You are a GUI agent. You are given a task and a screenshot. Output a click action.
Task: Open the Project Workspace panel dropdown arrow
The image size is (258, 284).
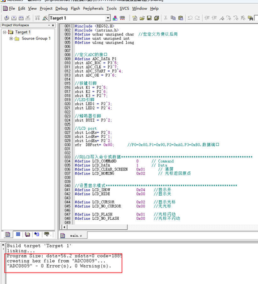(x=49, y=25)
